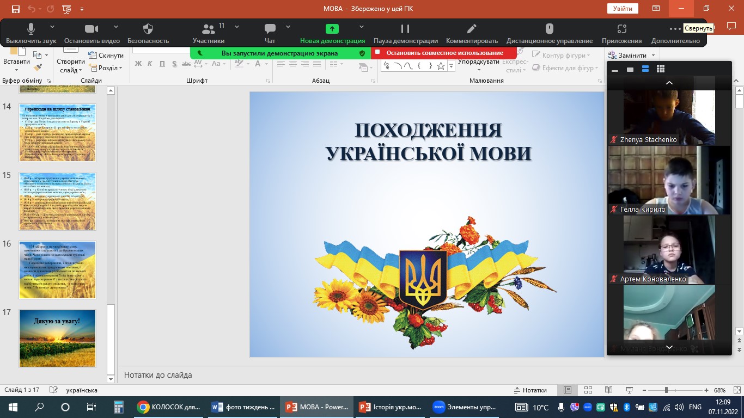The height and width of the screenshot is (418, 744).
Task: Open Замінити replace button
Action: (632, 55)
